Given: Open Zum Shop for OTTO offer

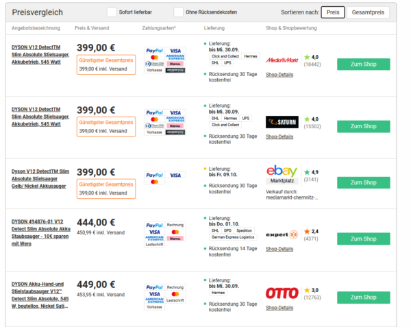Looking at the screenshot, I should point(363,298).
